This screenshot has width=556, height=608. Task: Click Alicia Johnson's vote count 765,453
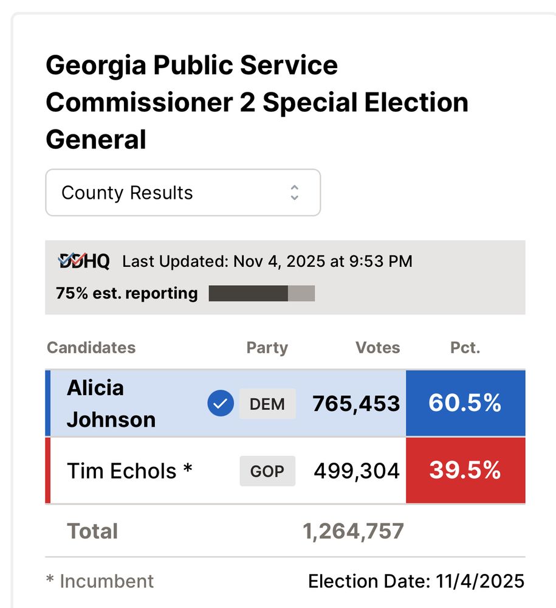point(356,404)
